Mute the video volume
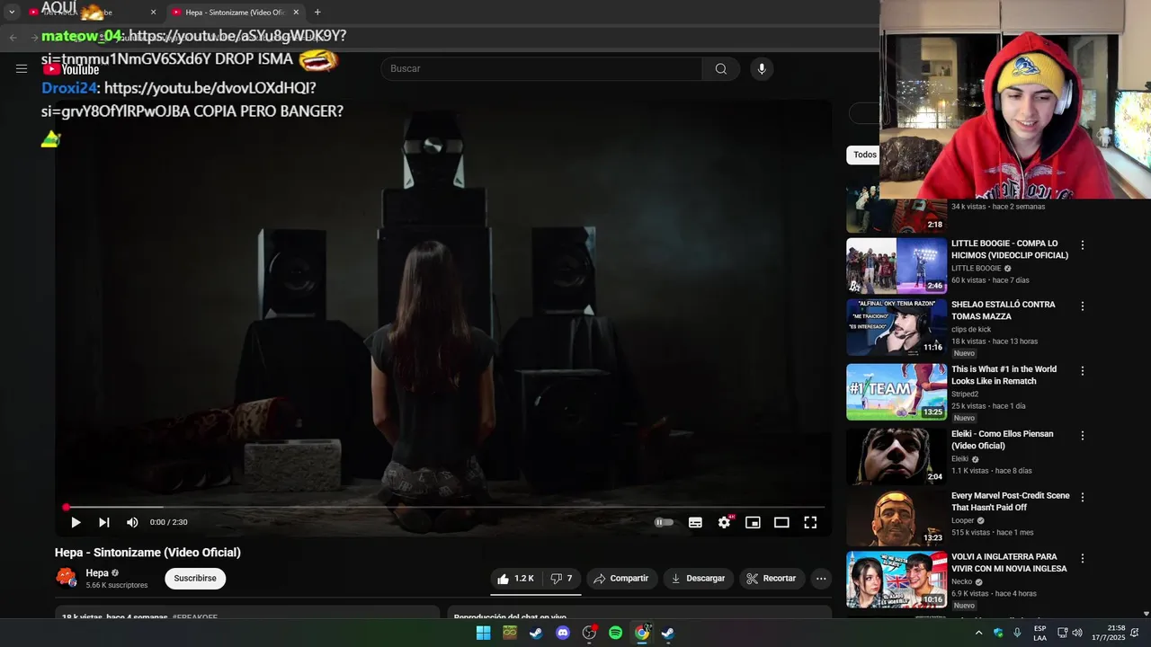Image resolution: width=1151 pixels, height=647 pixels. click(132, 522)
